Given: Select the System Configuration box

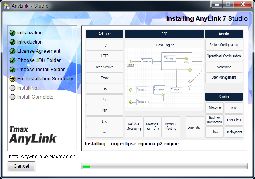Looking at the screenshot, I should [224, 45].
